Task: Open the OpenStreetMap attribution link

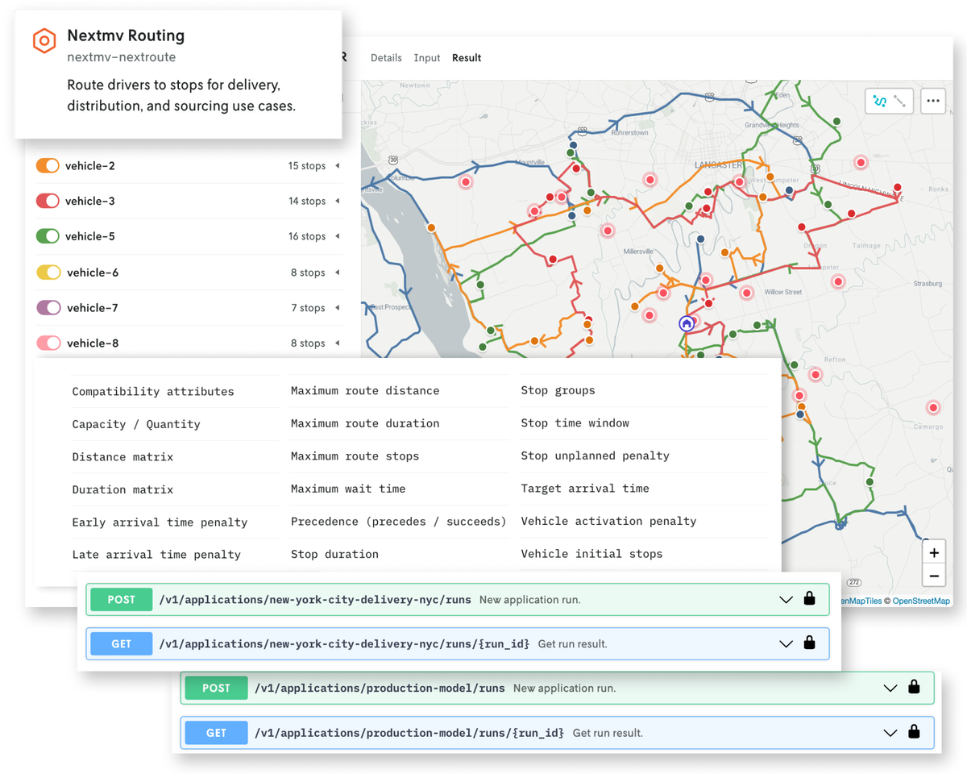Action: pos(920,600)
